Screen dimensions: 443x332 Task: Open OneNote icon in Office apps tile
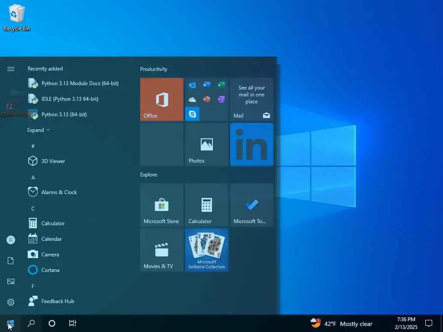click(x=221, y=99)
